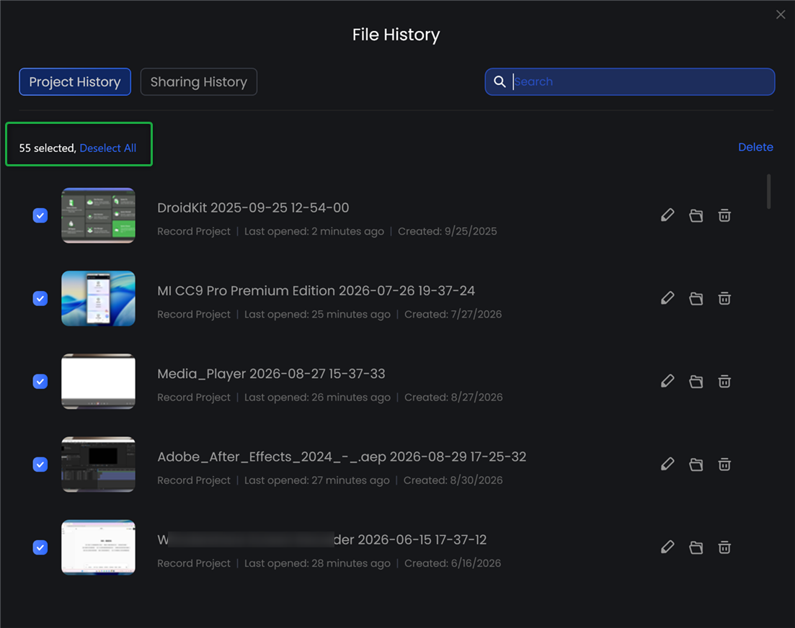
Task: Select title Adobe_After_Effects_2024_-_.aep 2026-08-29 17-25-32
Action: pos(342,457)
